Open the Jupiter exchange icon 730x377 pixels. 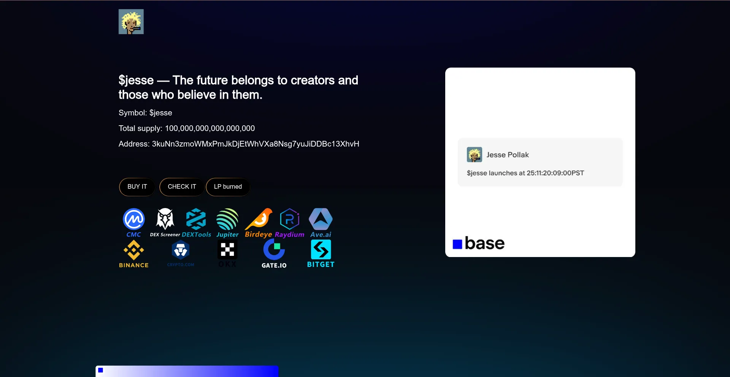[x=227, y=222]
